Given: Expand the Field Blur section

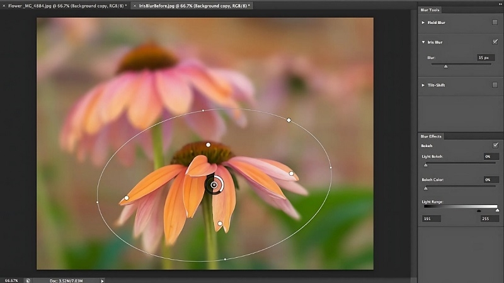Looking at the screenshot, I should 423,22.
